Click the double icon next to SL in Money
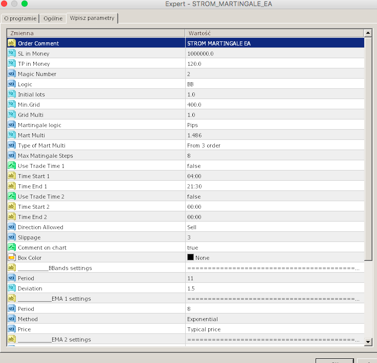Image resolution: width=377 pixels, height=363 pixels. click(12, 53)
